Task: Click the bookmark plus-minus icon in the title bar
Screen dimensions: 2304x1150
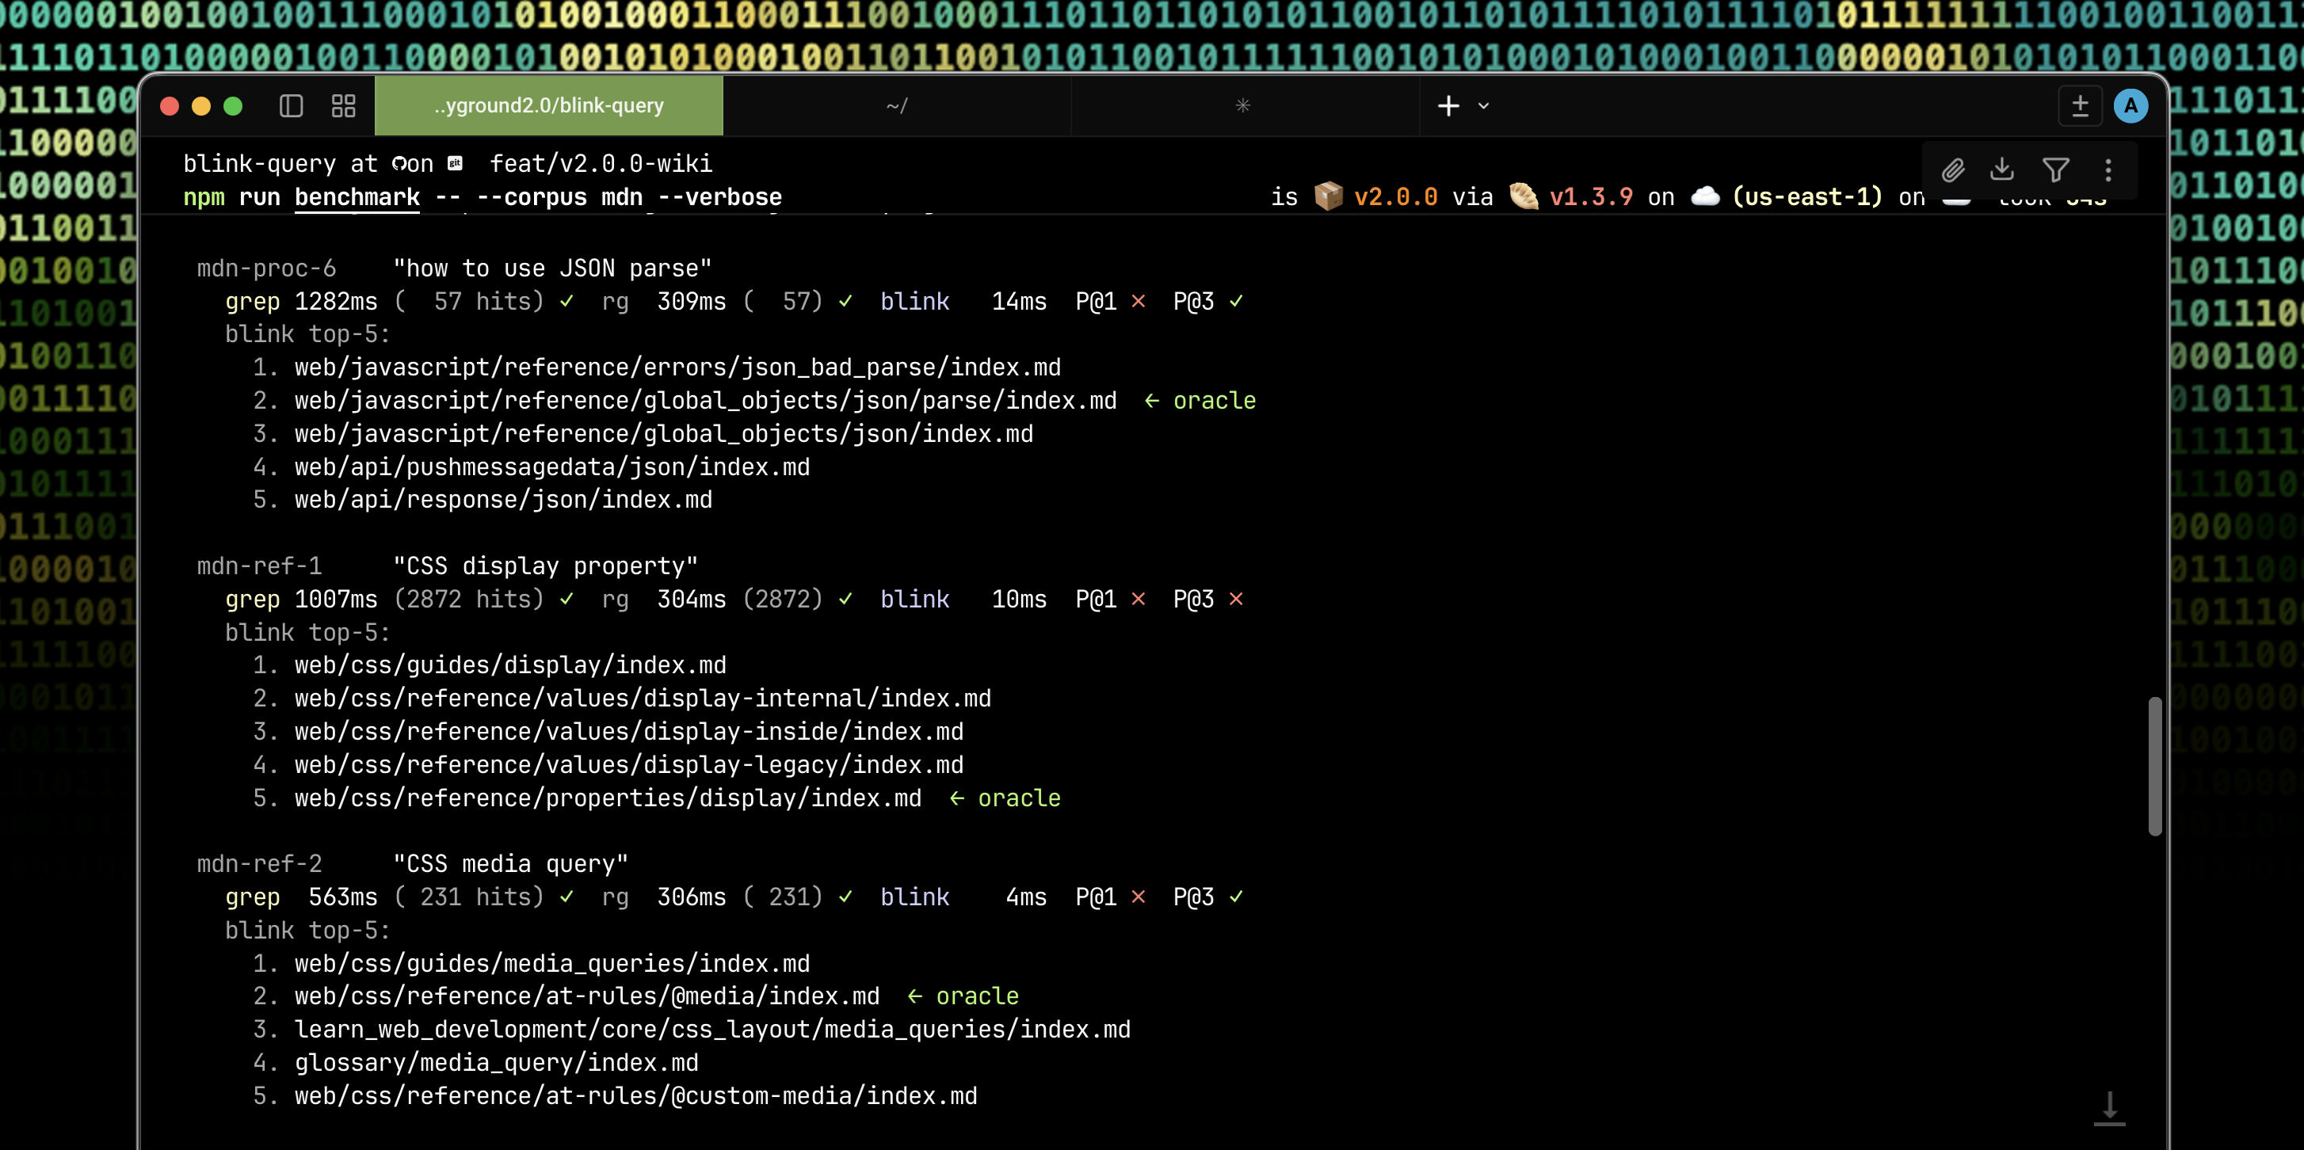Action: tap(2081, 105)
